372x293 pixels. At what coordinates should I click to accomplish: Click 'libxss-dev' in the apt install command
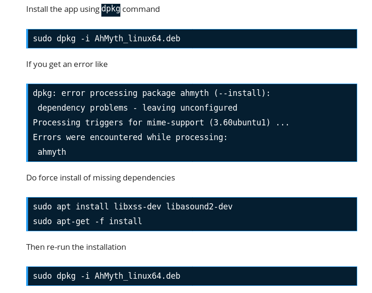click(x=137, y=207)
